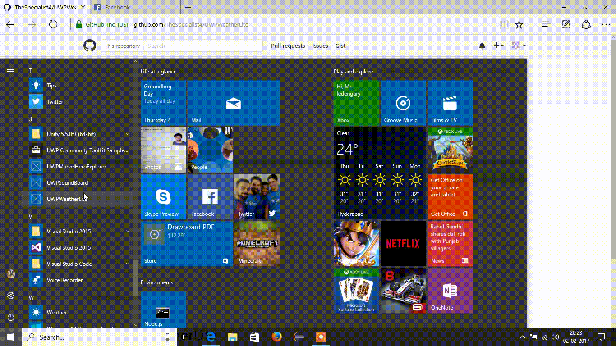616x346 pixels.
Task: Open Task View on the taskbar
Action: tap(188, 337)
